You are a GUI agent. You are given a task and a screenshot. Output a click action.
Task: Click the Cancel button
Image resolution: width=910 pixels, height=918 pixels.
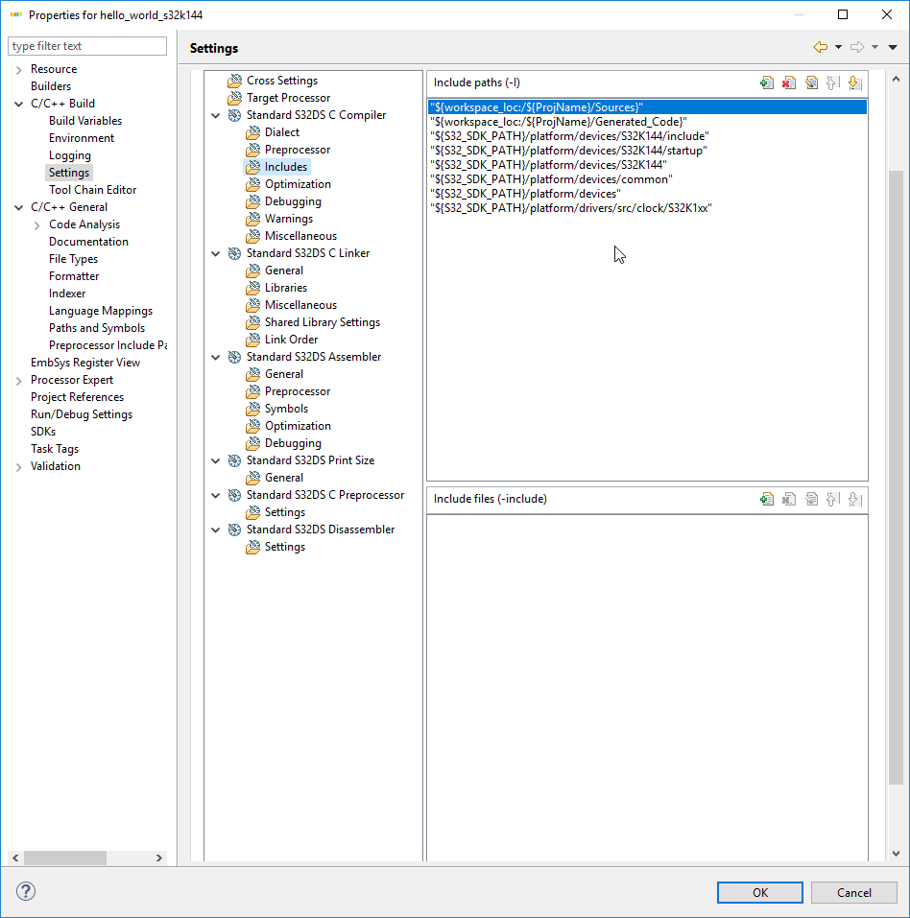pyautogui.click(x=853, y=892)
